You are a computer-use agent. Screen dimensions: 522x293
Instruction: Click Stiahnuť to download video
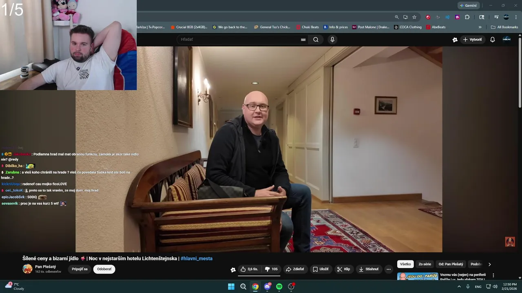tap(369, 269)
